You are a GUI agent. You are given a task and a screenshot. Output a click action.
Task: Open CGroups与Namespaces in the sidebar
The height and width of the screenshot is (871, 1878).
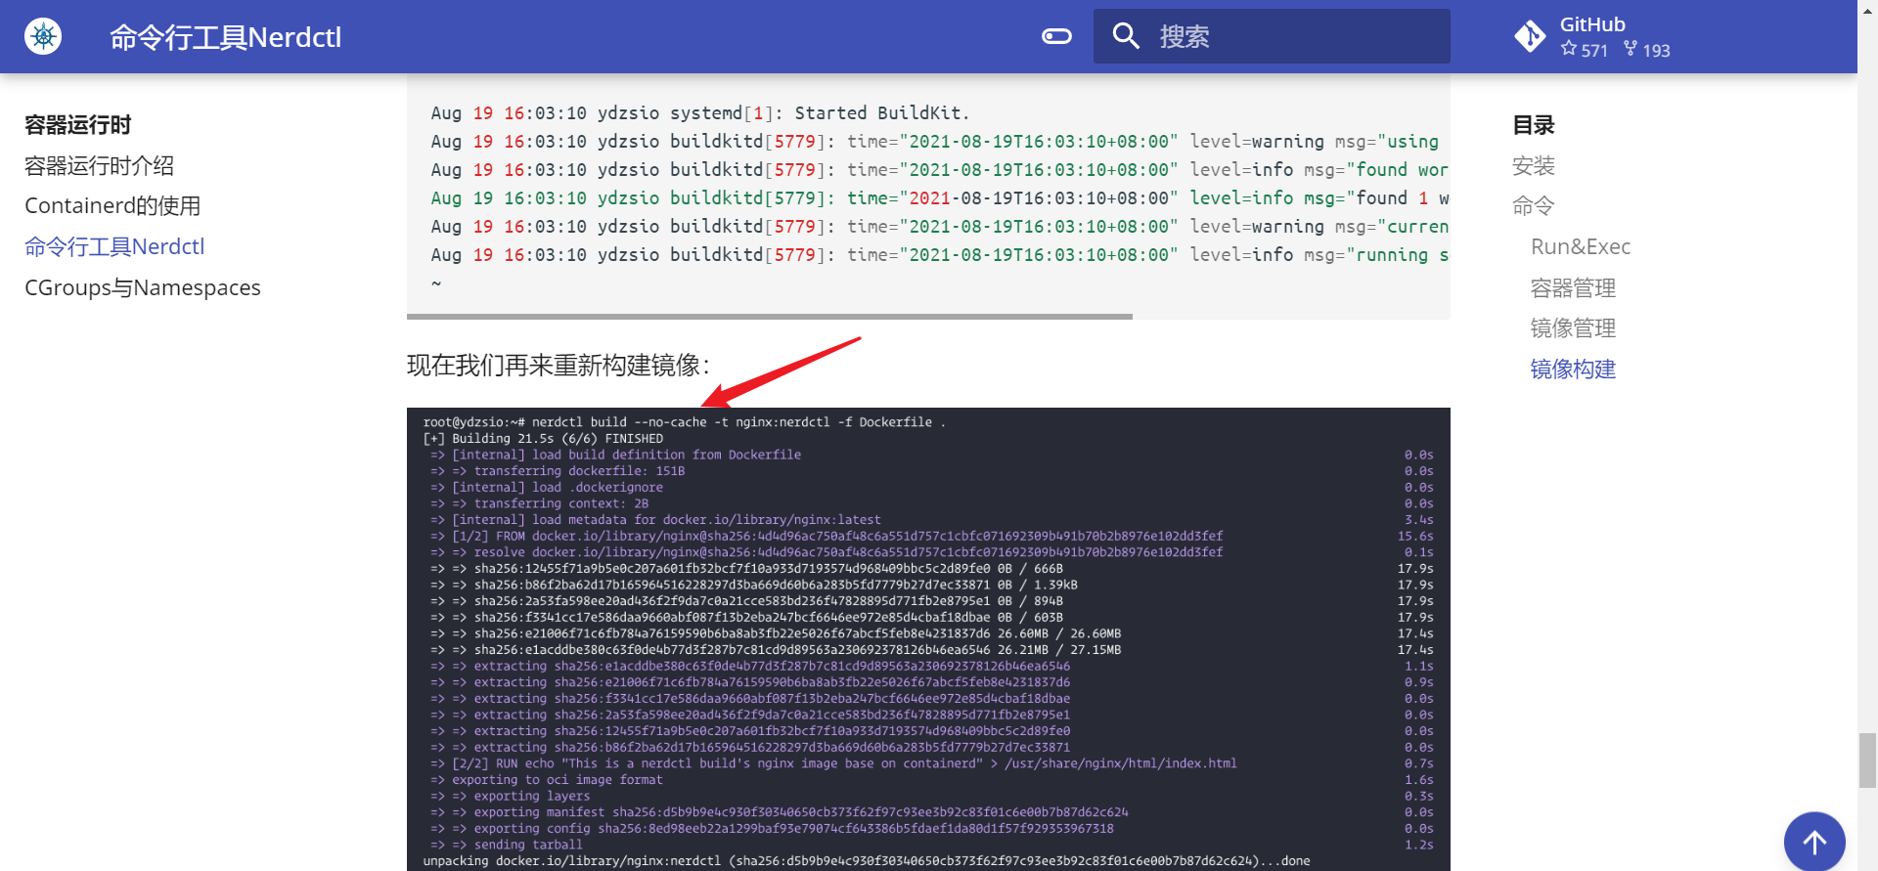pyautogui.click(x=143, y=288)
